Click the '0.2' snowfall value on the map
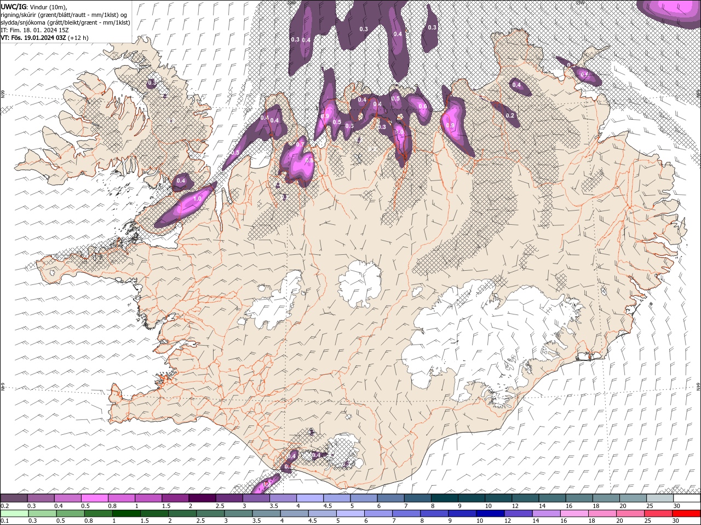 click(x=510, y=115)
